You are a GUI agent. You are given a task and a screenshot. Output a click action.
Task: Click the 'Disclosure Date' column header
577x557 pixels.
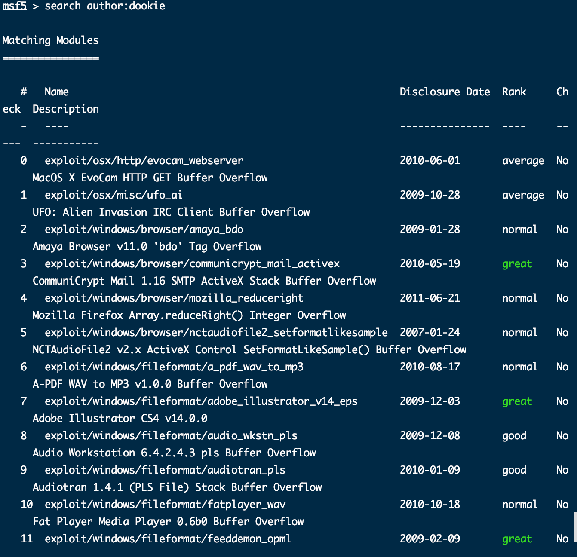(x=445, y=92)
